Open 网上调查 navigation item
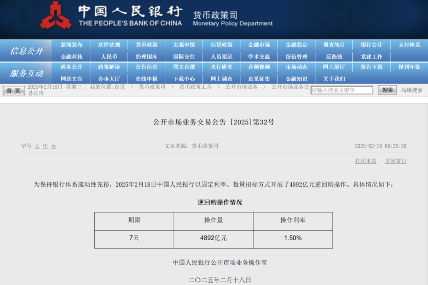 [x=222, y=79]
